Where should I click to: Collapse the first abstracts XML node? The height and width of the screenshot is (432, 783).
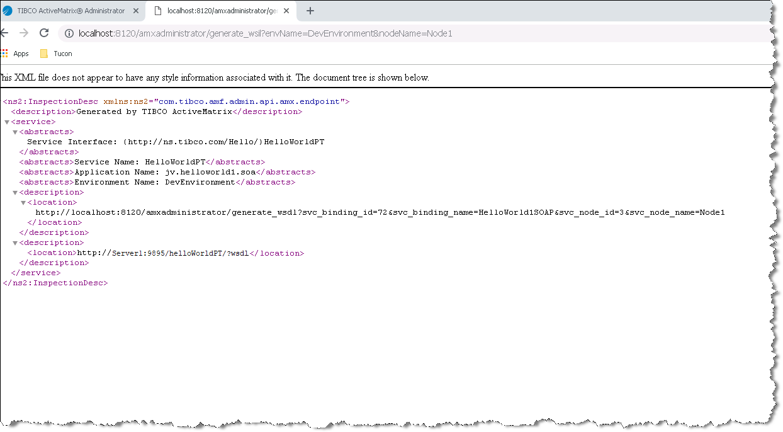15,132
